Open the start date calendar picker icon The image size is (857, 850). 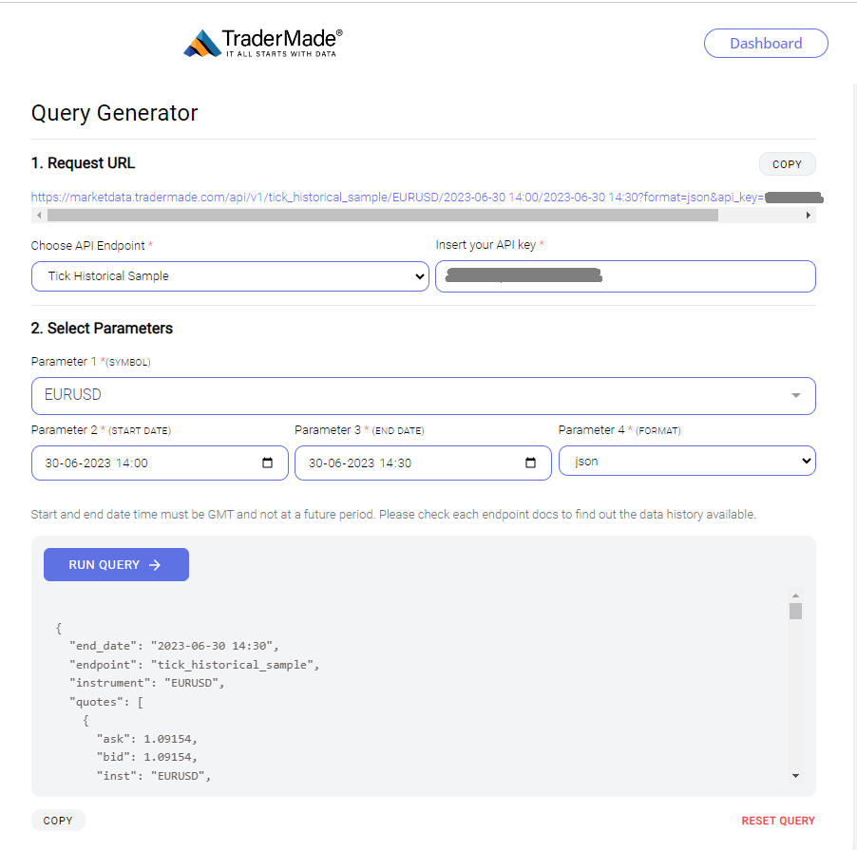click(267, 463)
